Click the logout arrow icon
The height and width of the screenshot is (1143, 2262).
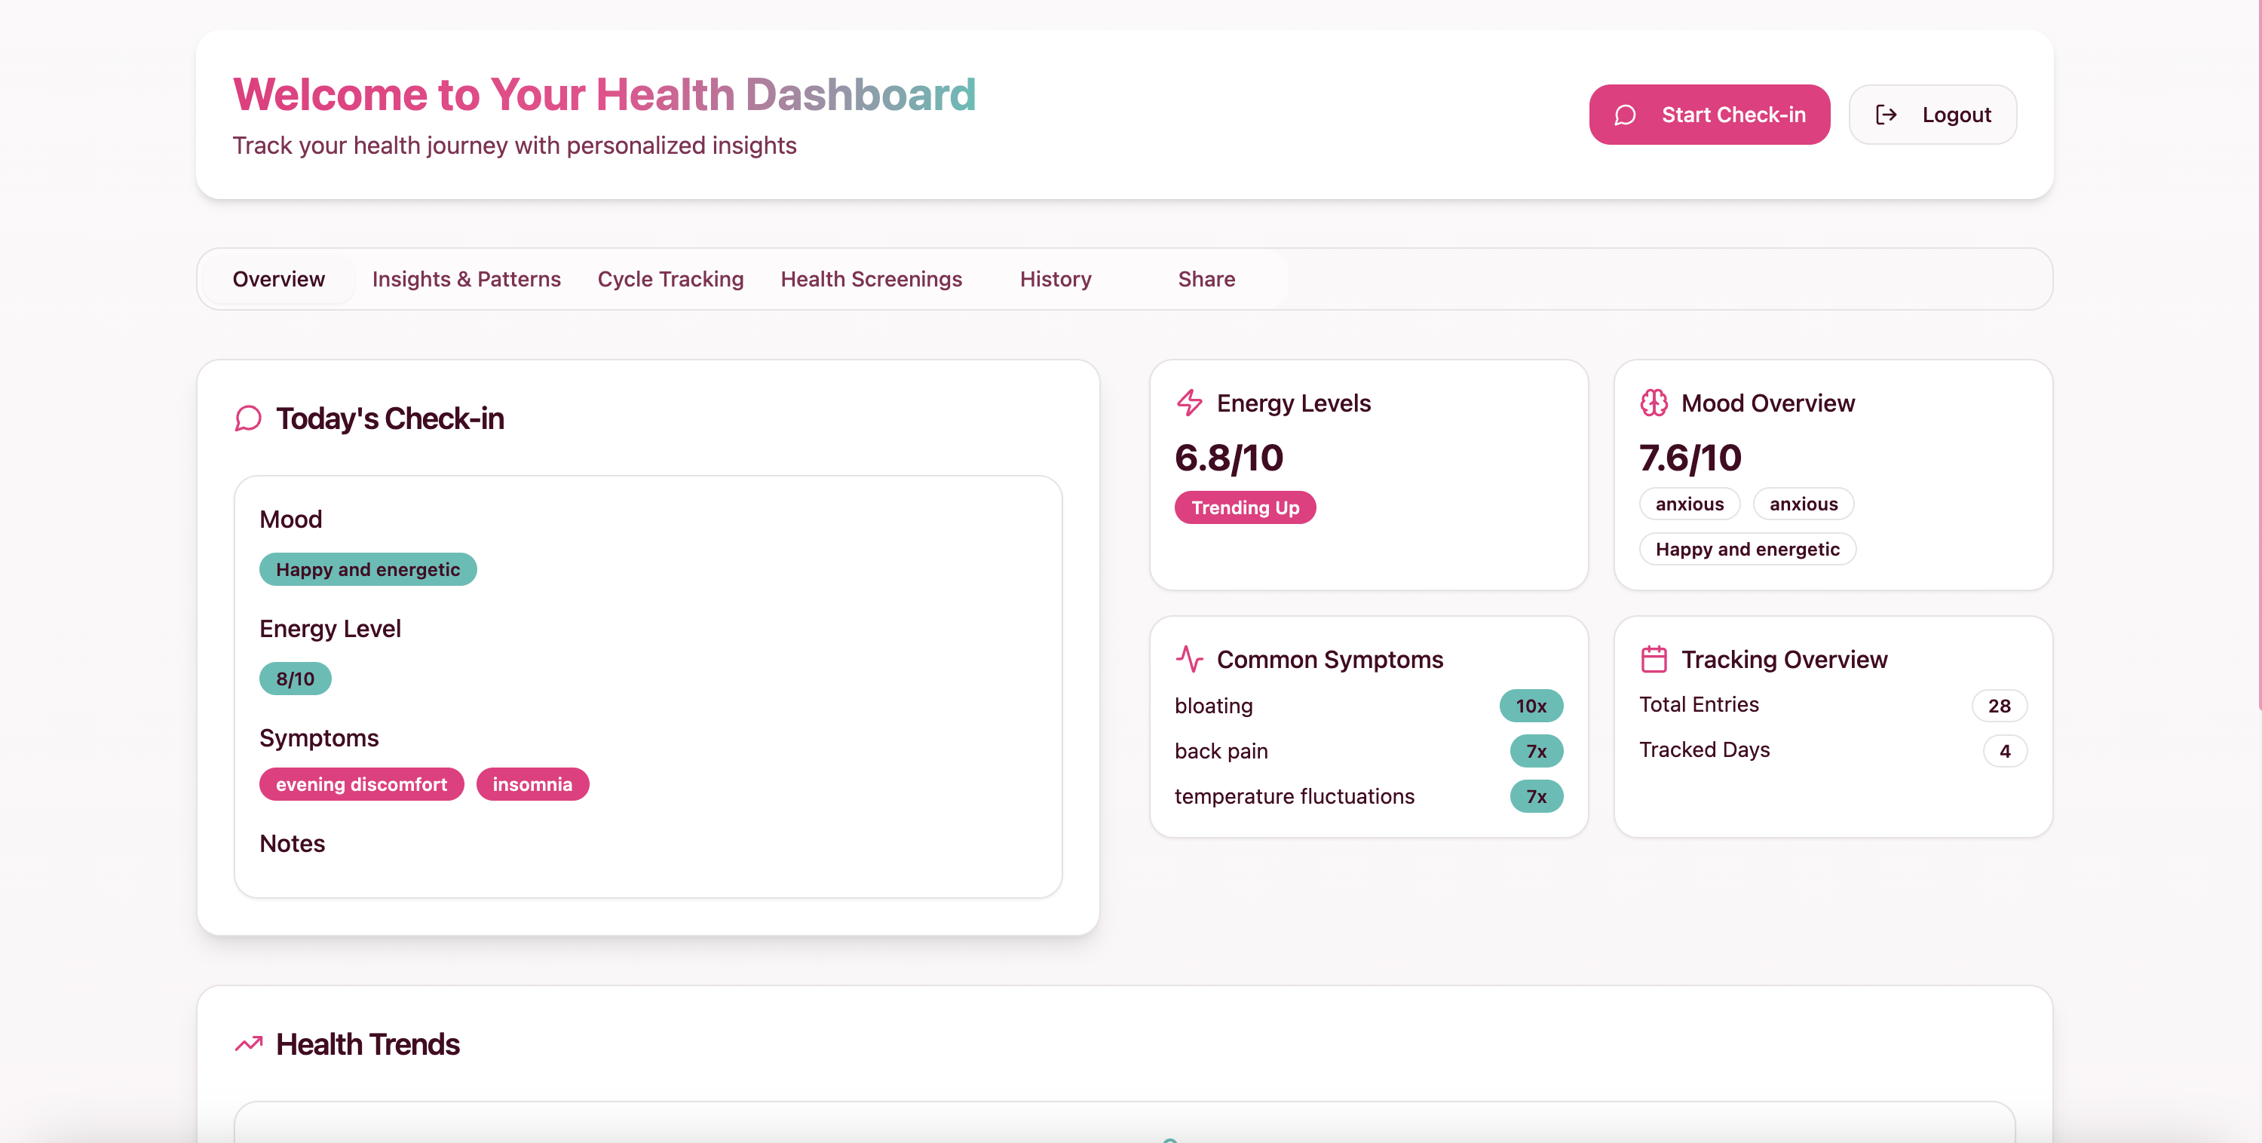[x=1885, y=115]
